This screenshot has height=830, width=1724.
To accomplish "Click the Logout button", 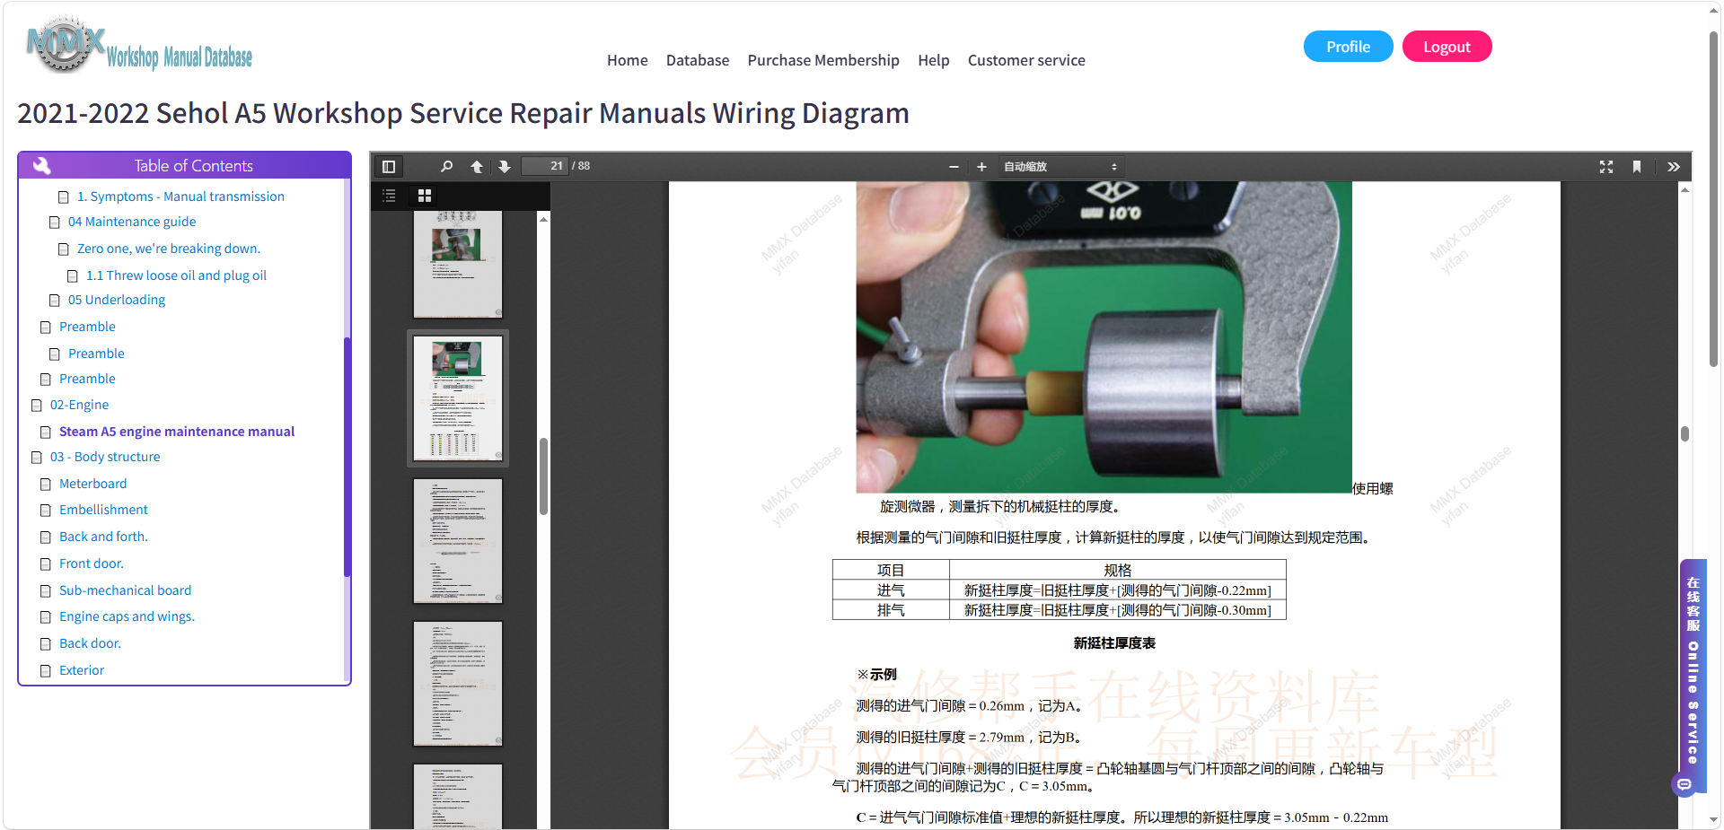I will click(1447, 47).
